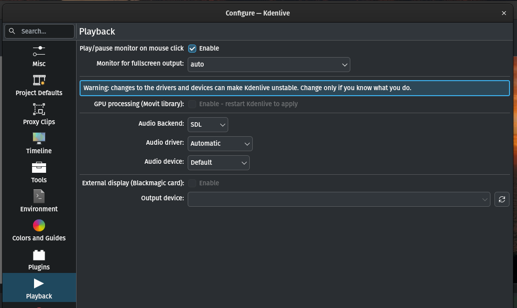Click 'External display (Blackmagic card):' label
The width and height of the screenshot is (517, 308).
(x=133, y=183)
